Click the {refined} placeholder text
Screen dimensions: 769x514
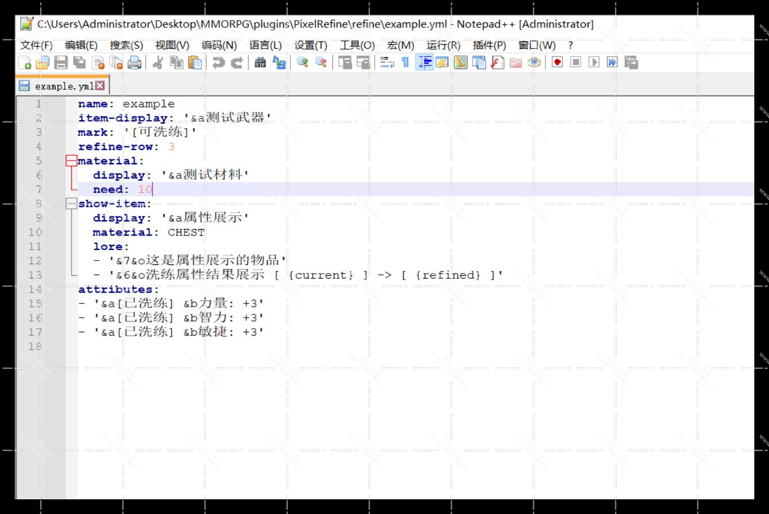(449, 275)
